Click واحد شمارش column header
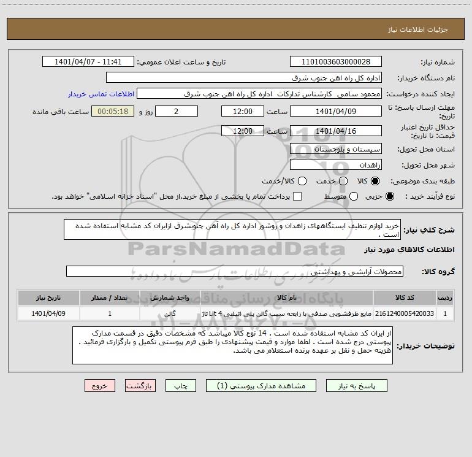The width and height of the screenshot is (472, 457). (x=170, y=298)
